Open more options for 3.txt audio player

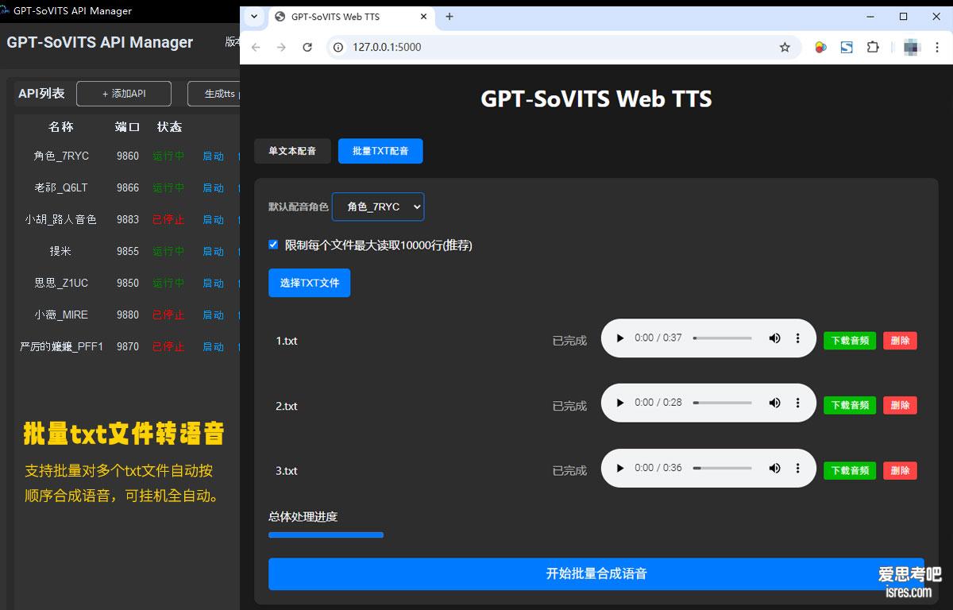point(798,468)
